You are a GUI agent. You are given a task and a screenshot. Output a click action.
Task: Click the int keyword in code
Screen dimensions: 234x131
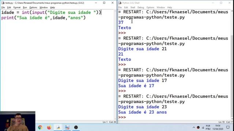[26, 12]
